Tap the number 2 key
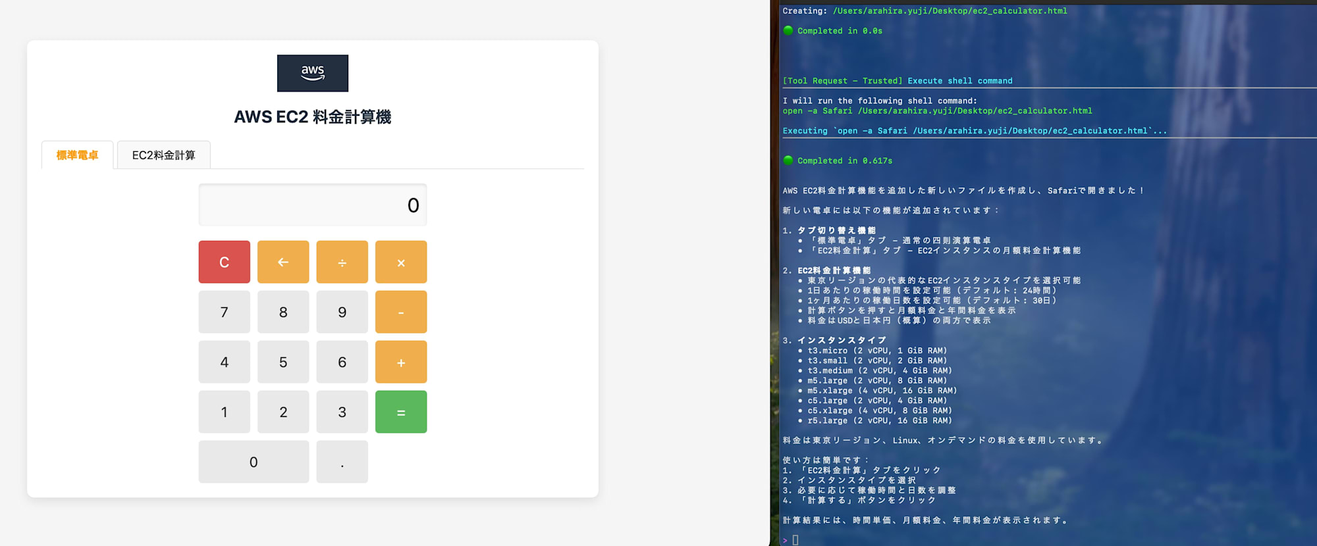The height and width of the screenshot is (546, 1317). coord(283,412)
